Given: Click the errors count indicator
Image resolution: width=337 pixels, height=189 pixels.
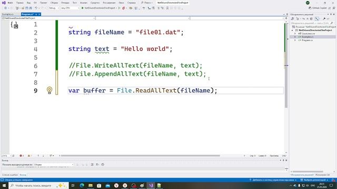Looking at the screenshot, I should pyautogui.click(x=22, y=155).
